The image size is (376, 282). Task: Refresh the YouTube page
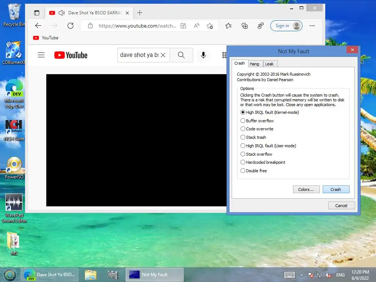tap(70, 26)
